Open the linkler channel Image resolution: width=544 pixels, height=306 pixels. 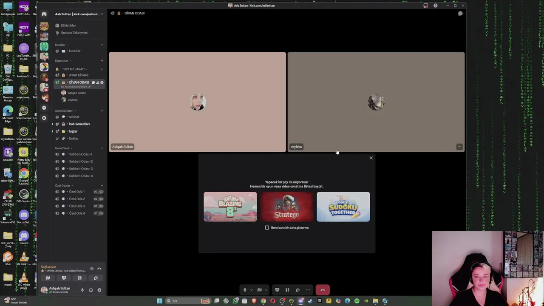[x=74, y=139]
